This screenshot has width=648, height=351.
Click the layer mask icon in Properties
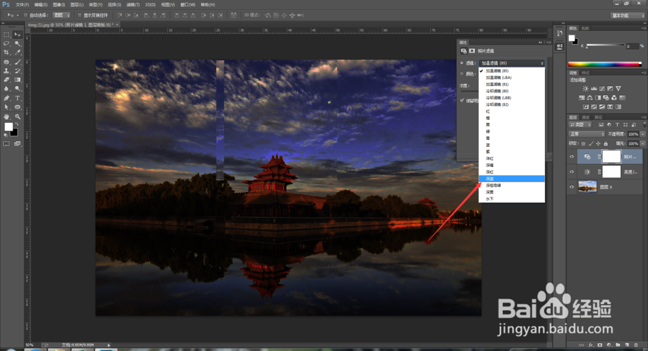(472, 51)
